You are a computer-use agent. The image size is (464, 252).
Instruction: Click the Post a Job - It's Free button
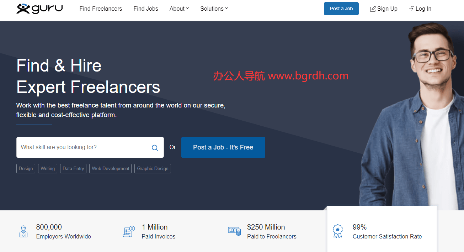click(x=223, y=147)
